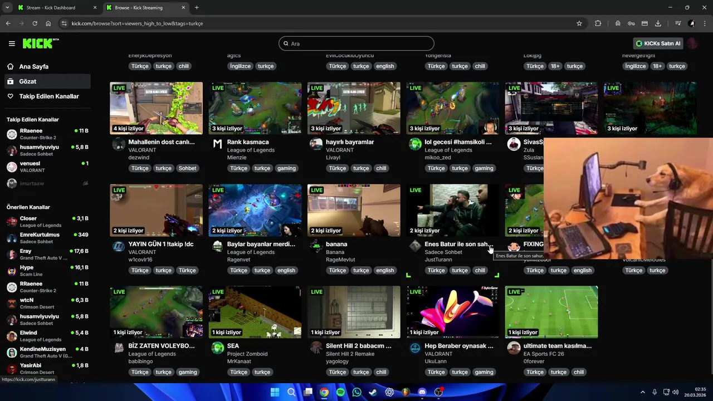
Task: Open the Enes Batur ile son sah... stream title
Action: 459,244
